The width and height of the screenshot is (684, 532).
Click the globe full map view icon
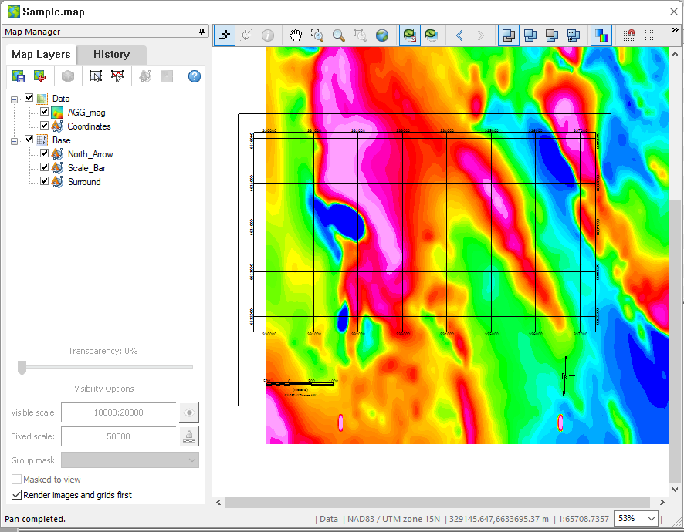tap(381, 35)
